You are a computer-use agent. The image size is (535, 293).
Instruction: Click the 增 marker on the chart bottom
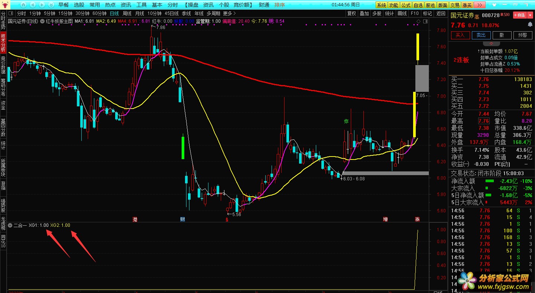[385, 219]
